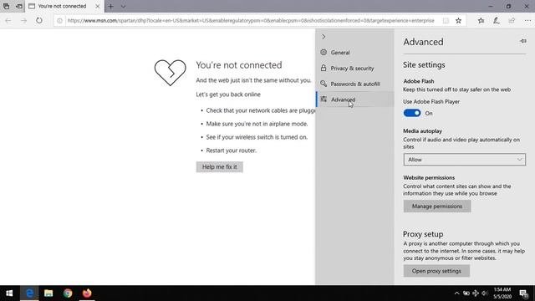Image resolution: width=535 pixels, height=301 pixels.
Task: Turn off Use Adobe Flash Player toggle
Action: (x=412, y=113)
